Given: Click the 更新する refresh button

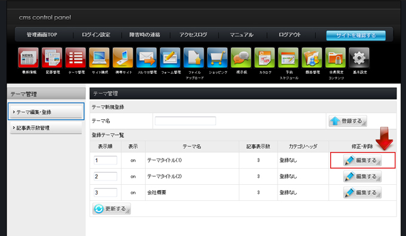Looking at the screenshot, I should point(112,209).
